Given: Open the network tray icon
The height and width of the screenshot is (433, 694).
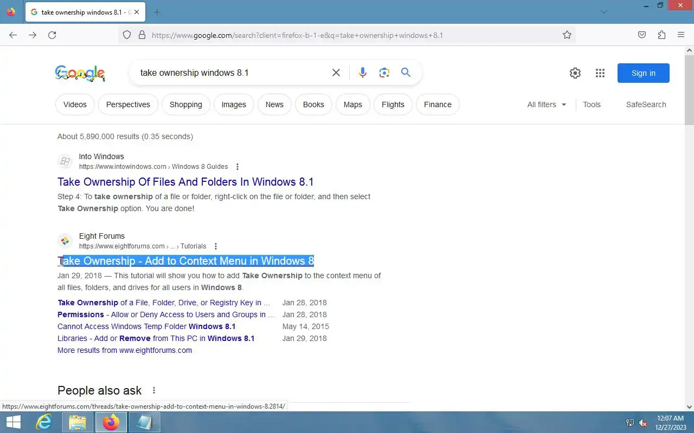Looking at the screenshot, I should (630, 423).
